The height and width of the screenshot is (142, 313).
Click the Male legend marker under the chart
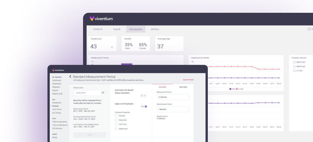(x=230, y=89)
